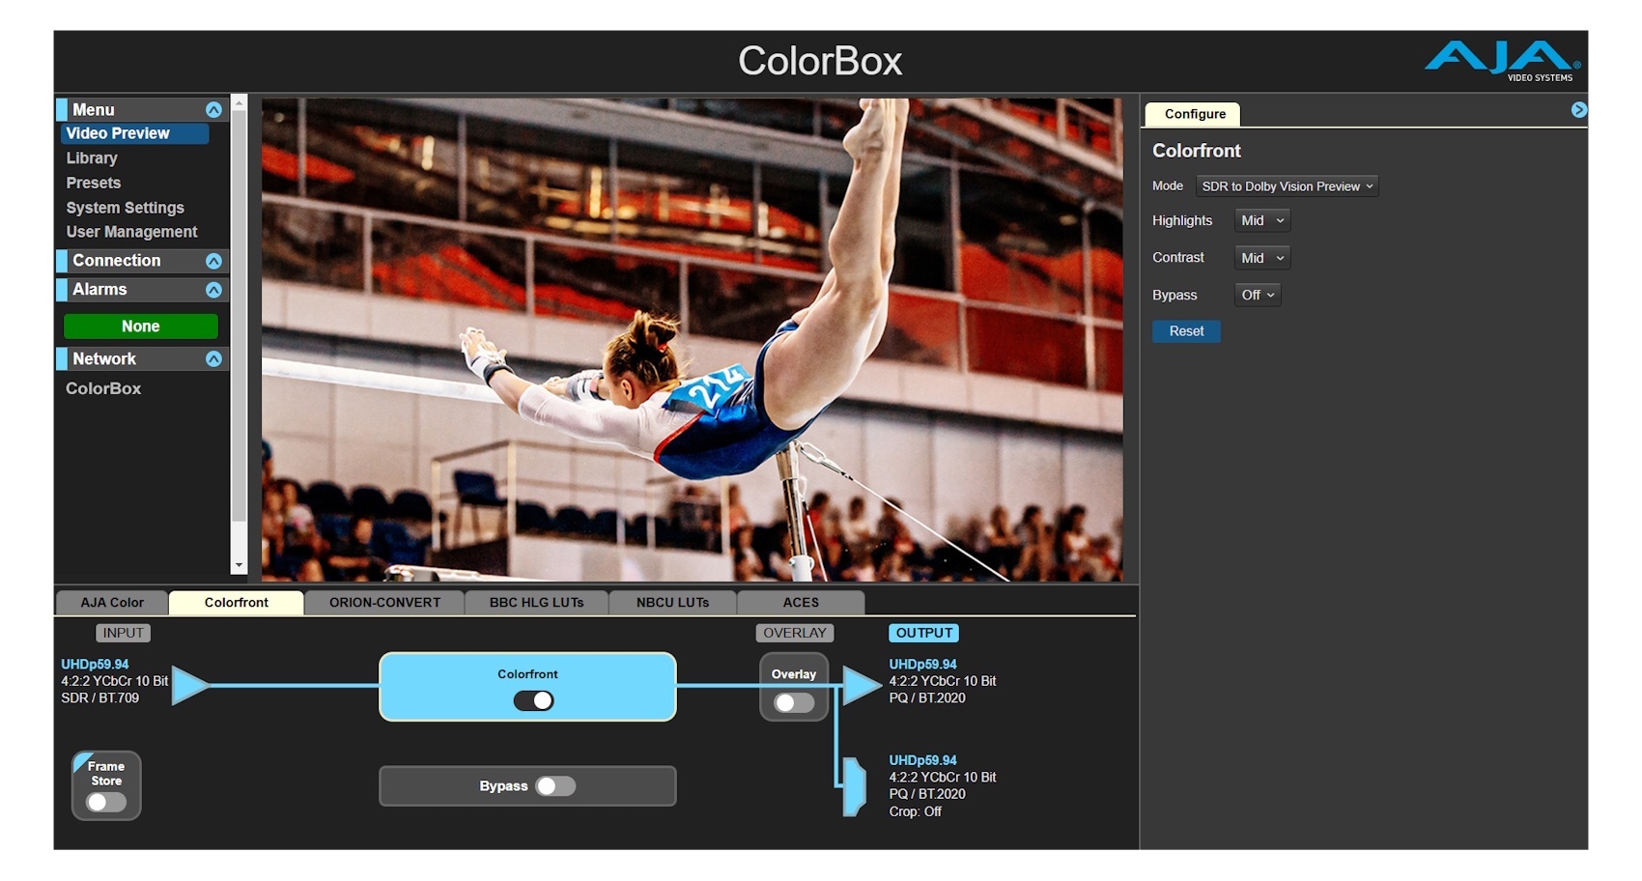Toggle the pipeline Bypass switch

click(x=555, y=786)
